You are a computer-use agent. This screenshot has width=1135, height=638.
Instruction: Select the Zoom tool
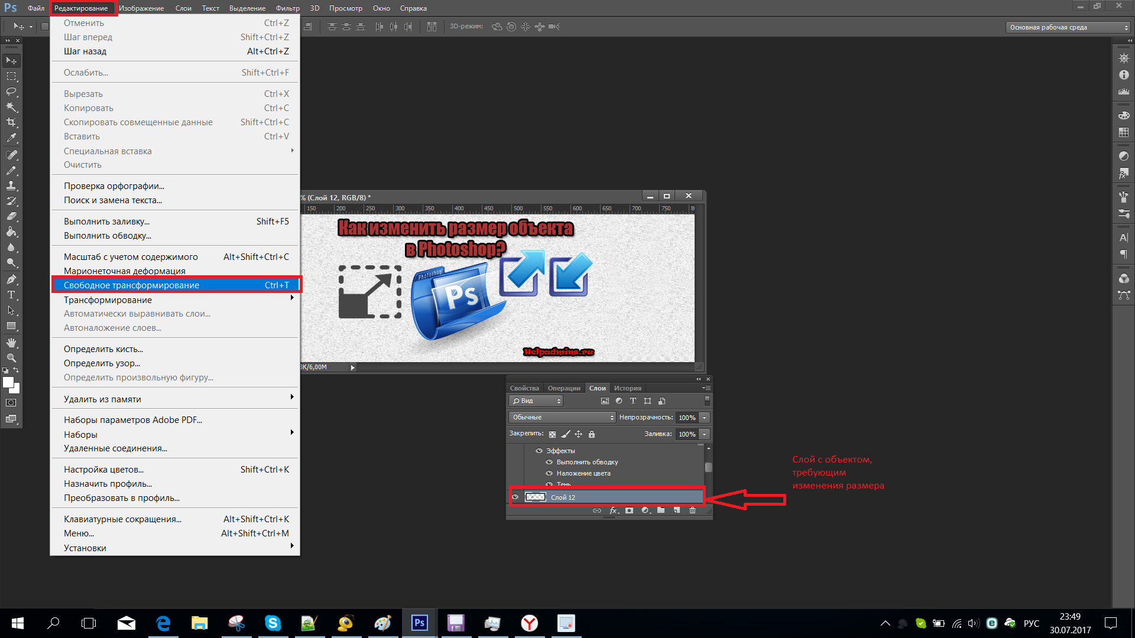point(10,357)
